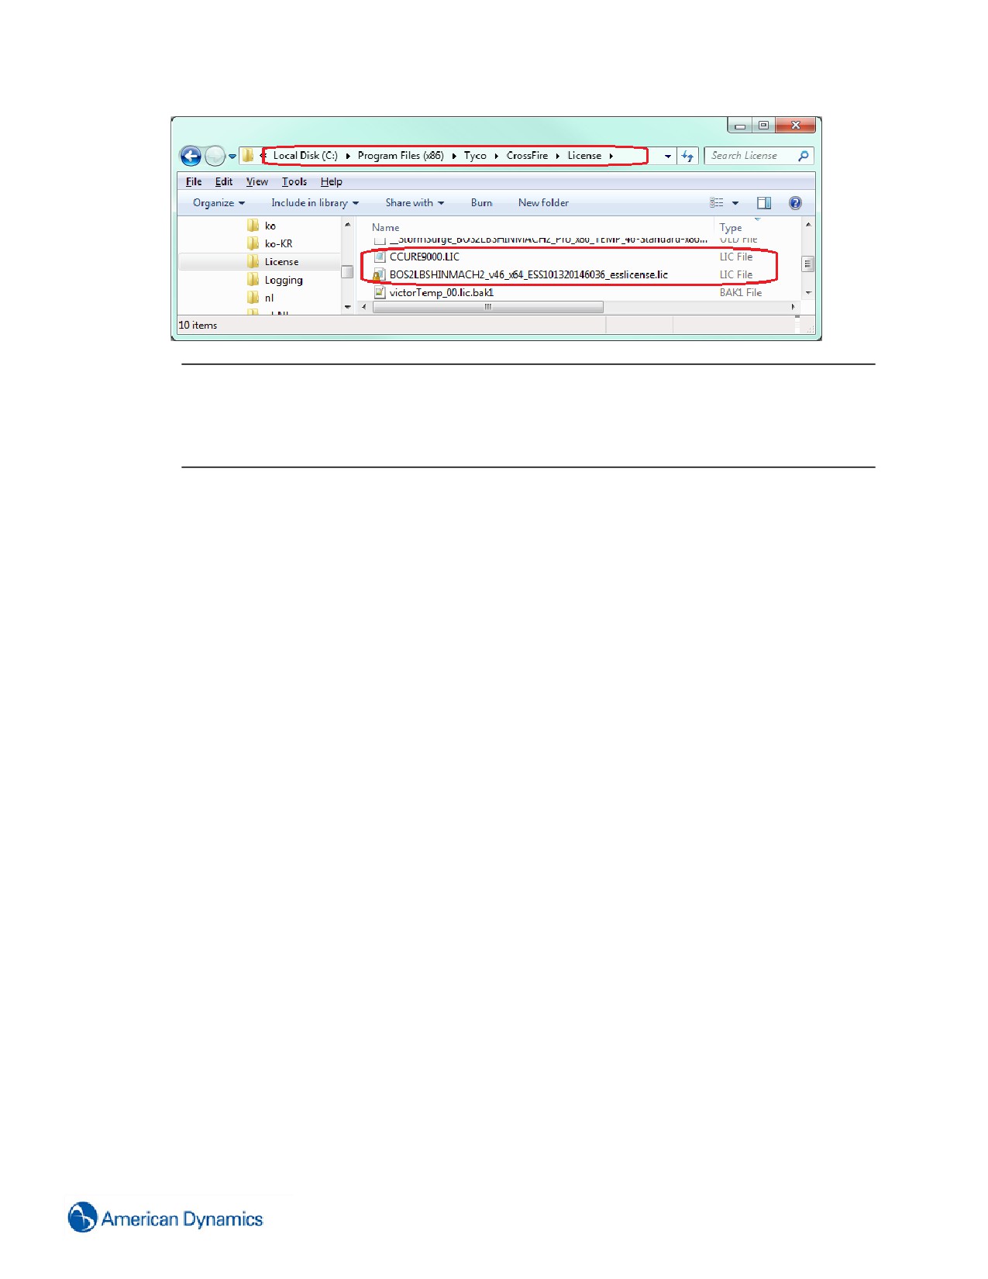Click the victorTemp_00.lic.bak1 file icon
The height and width of the screenshot is (1279, 988).
click(x=380, y=292)
